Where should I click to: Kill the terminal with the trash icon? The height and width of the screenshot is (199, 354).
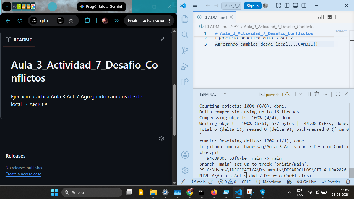317,94
